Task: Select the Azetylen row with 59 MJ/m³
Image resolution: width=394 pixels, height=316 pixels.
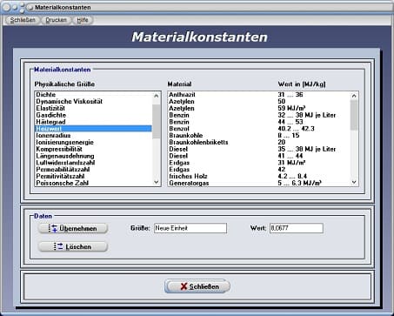Action: pyautogui.click(x=259, y=108)
